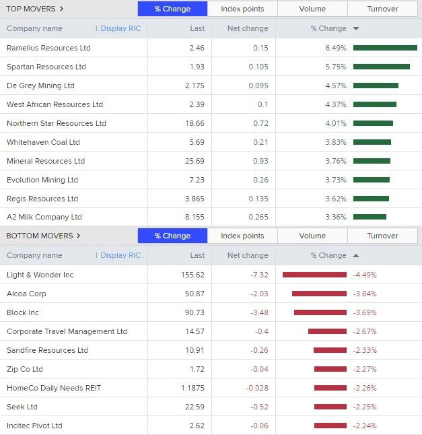Viewport: 422px width, 435px height.
Task: Click the 1.1875 last price
Action: 192,388
